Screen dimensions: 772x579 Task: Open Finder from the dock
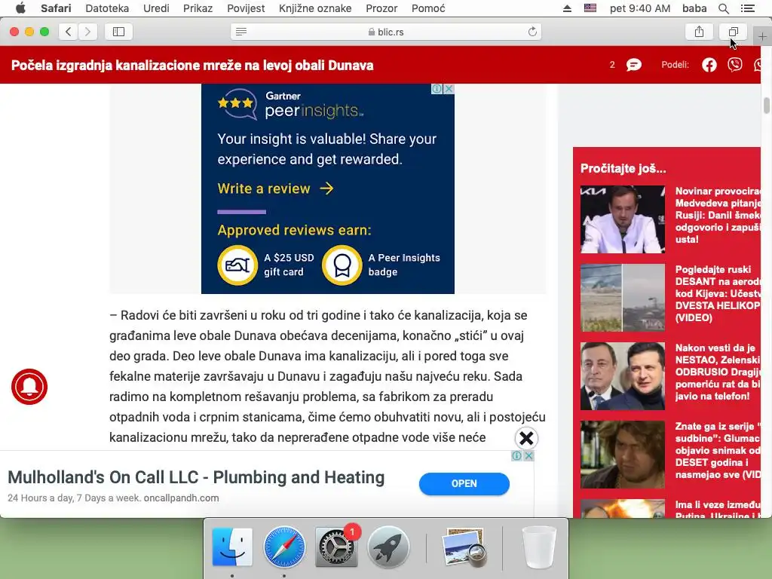[x=232, y=547]
